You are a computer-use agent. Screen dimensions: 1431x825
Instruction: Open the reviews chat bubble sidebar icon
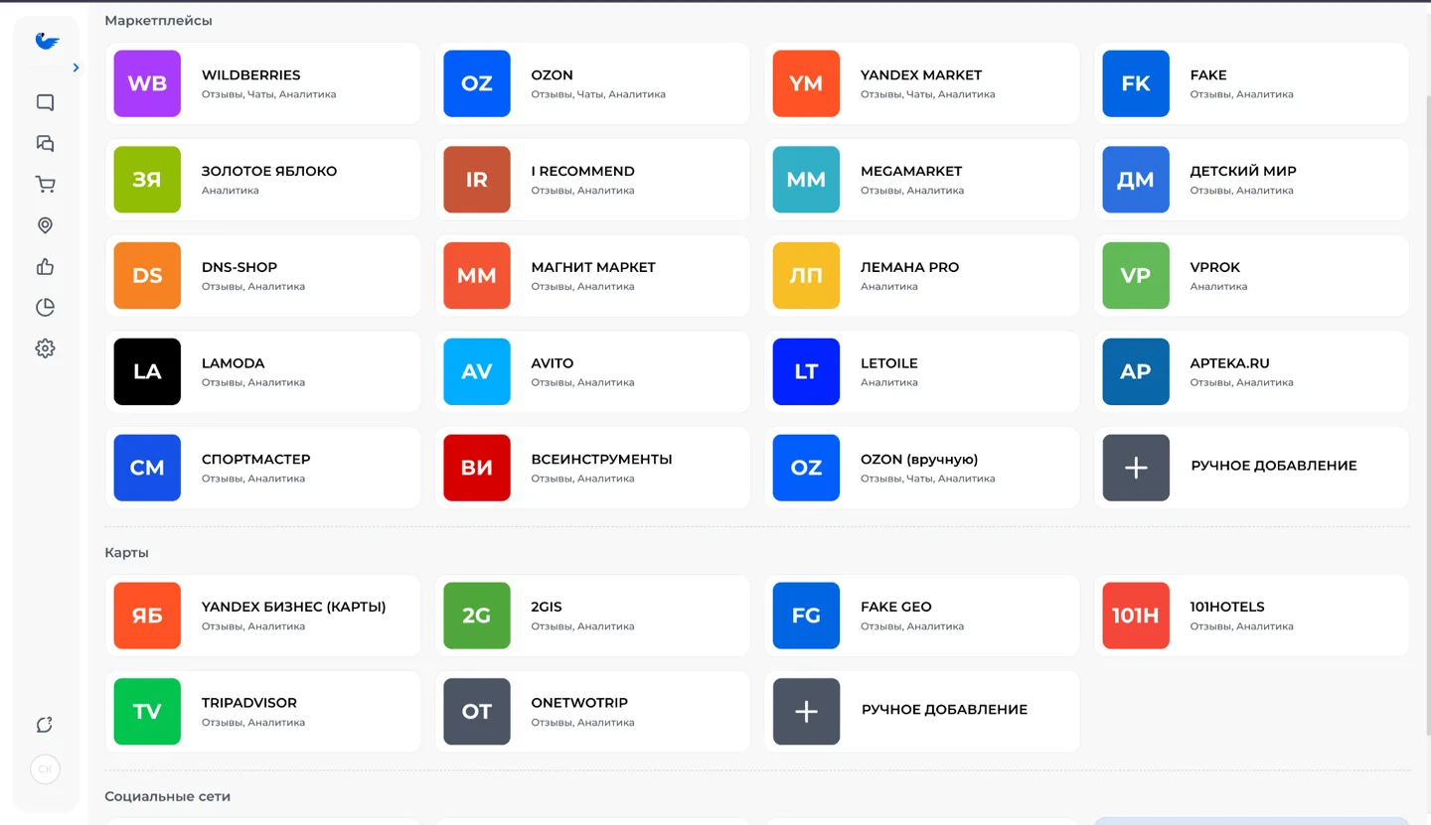click(x=45, y=102)
